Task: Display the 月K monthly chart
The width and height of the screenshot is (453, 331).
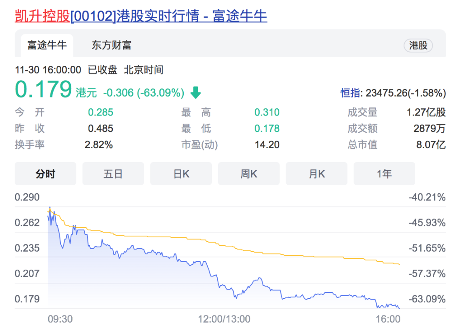Action: coord(317,173)
